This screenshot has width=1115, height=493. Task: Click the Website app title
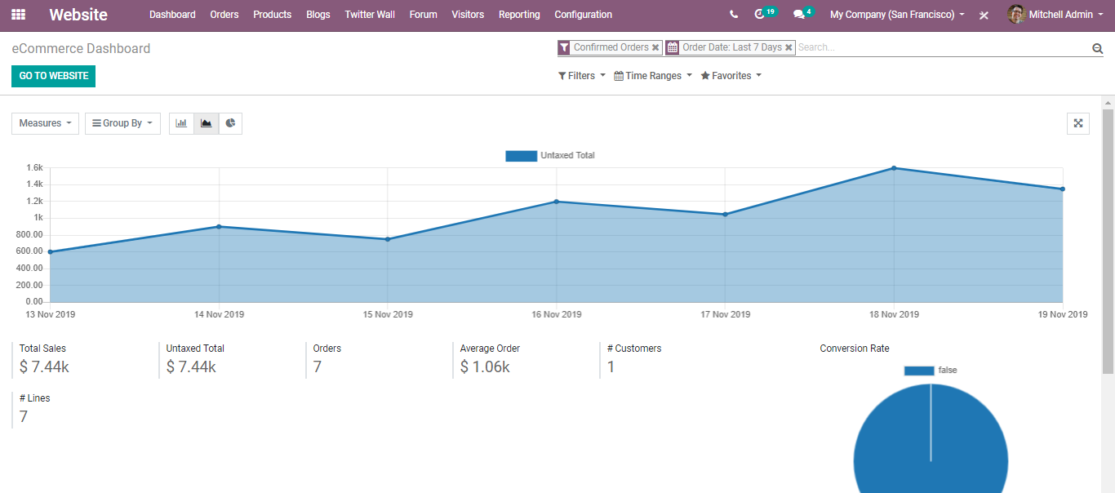click(78, 15)
